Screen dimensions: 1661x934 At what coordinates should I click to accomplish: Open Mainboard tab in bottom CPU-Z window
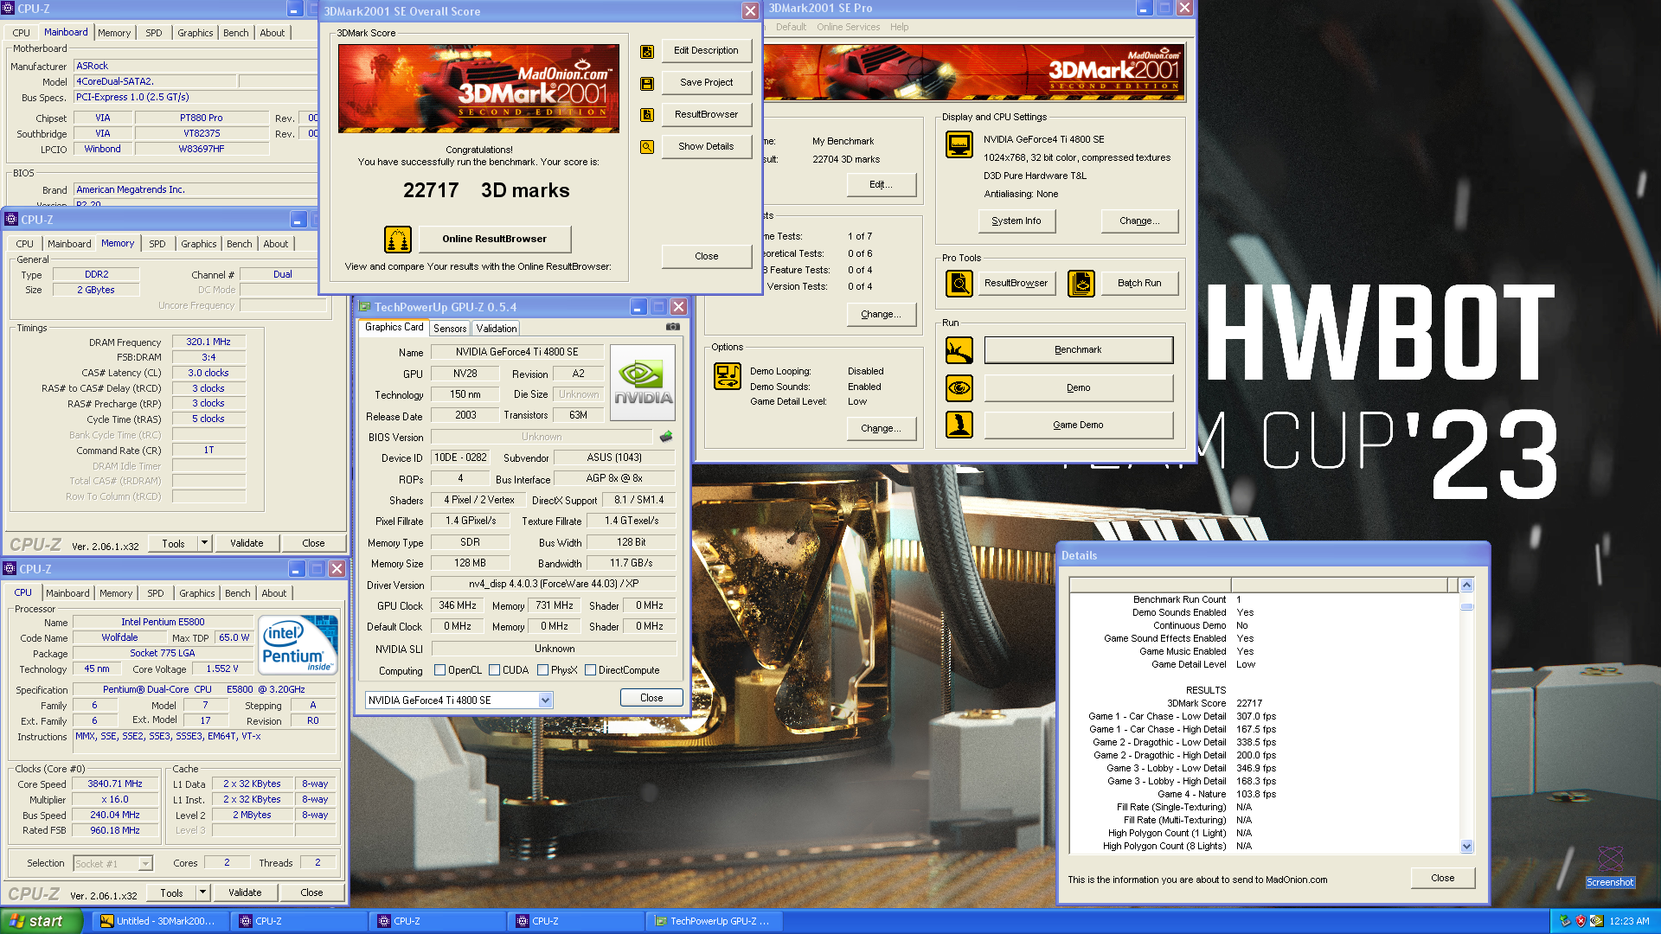tap(67, 593)
